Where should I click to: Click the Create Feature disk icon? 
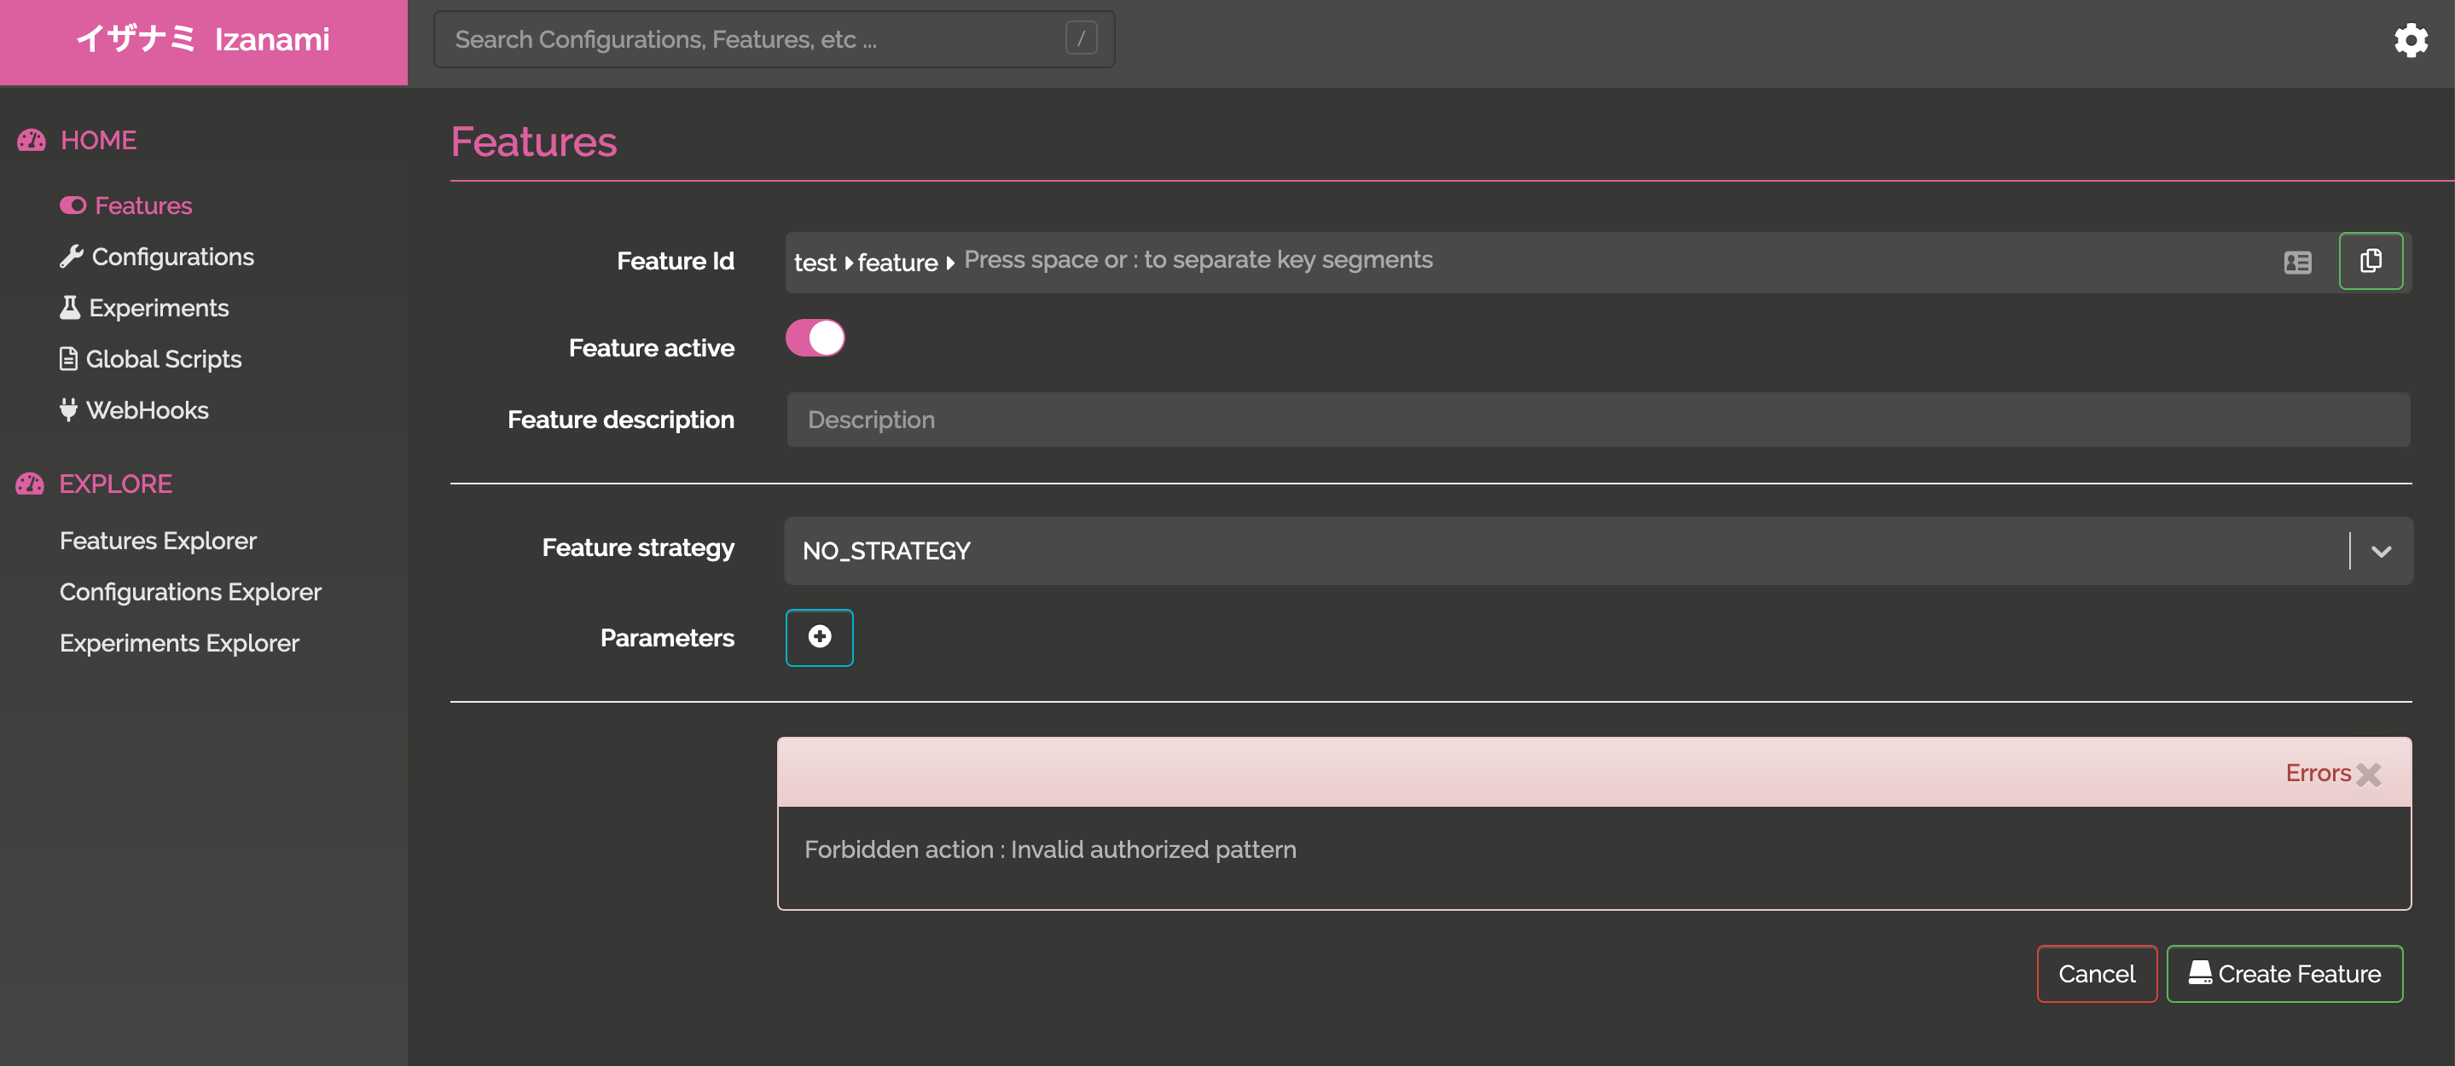pos(2200,973)
